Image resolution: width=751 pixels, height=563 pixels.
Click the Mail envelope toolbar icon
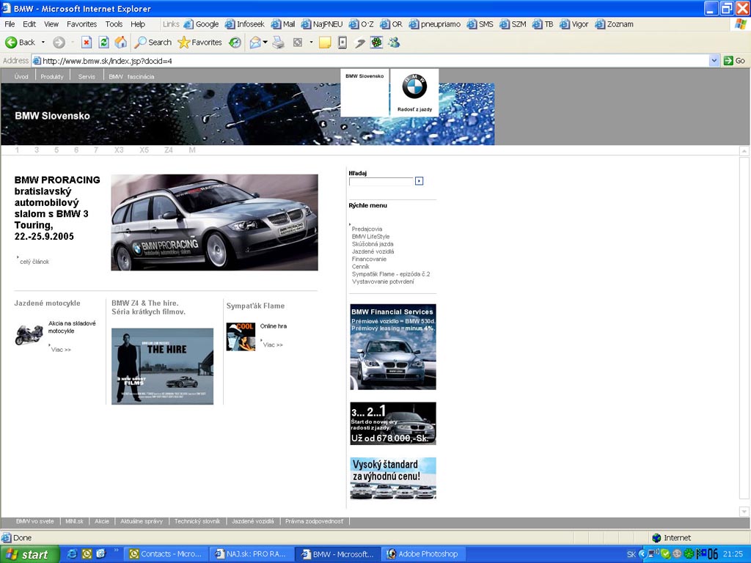click(x=255, y=43)
